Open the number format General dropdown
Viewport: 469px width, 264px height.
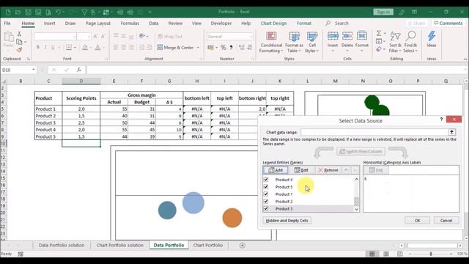click(x=251, y=37)
